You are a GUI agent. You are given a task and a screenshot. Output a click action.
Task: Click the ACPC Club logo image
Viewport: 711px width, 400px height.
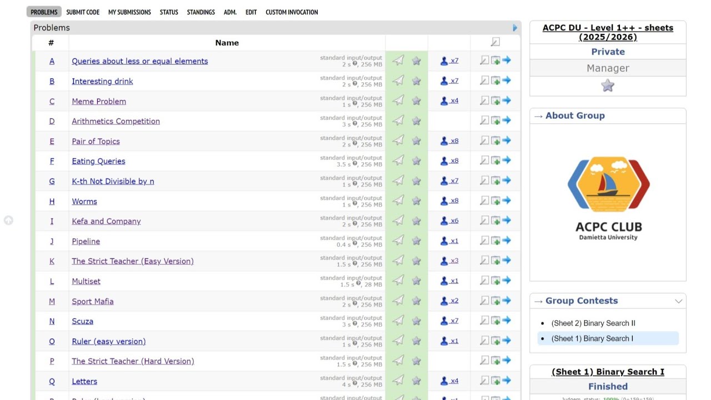(608, 199)
